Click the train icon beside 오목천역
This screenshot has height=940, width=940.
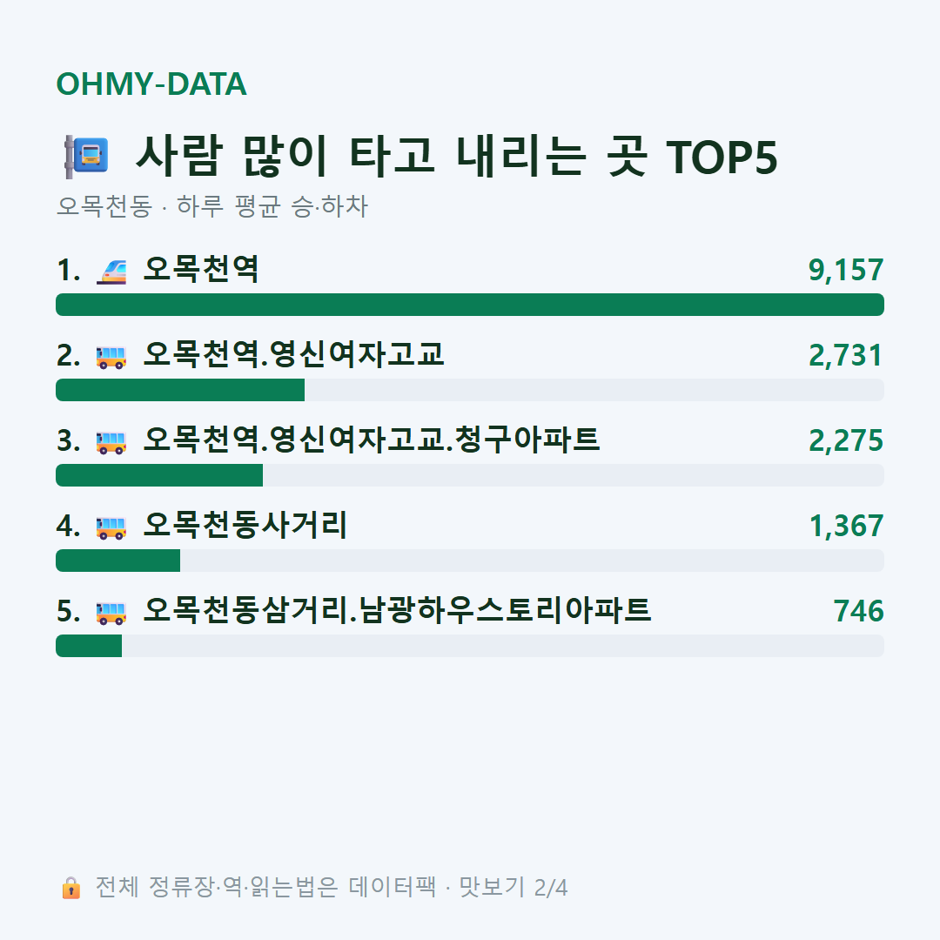(x=111, y=272)
